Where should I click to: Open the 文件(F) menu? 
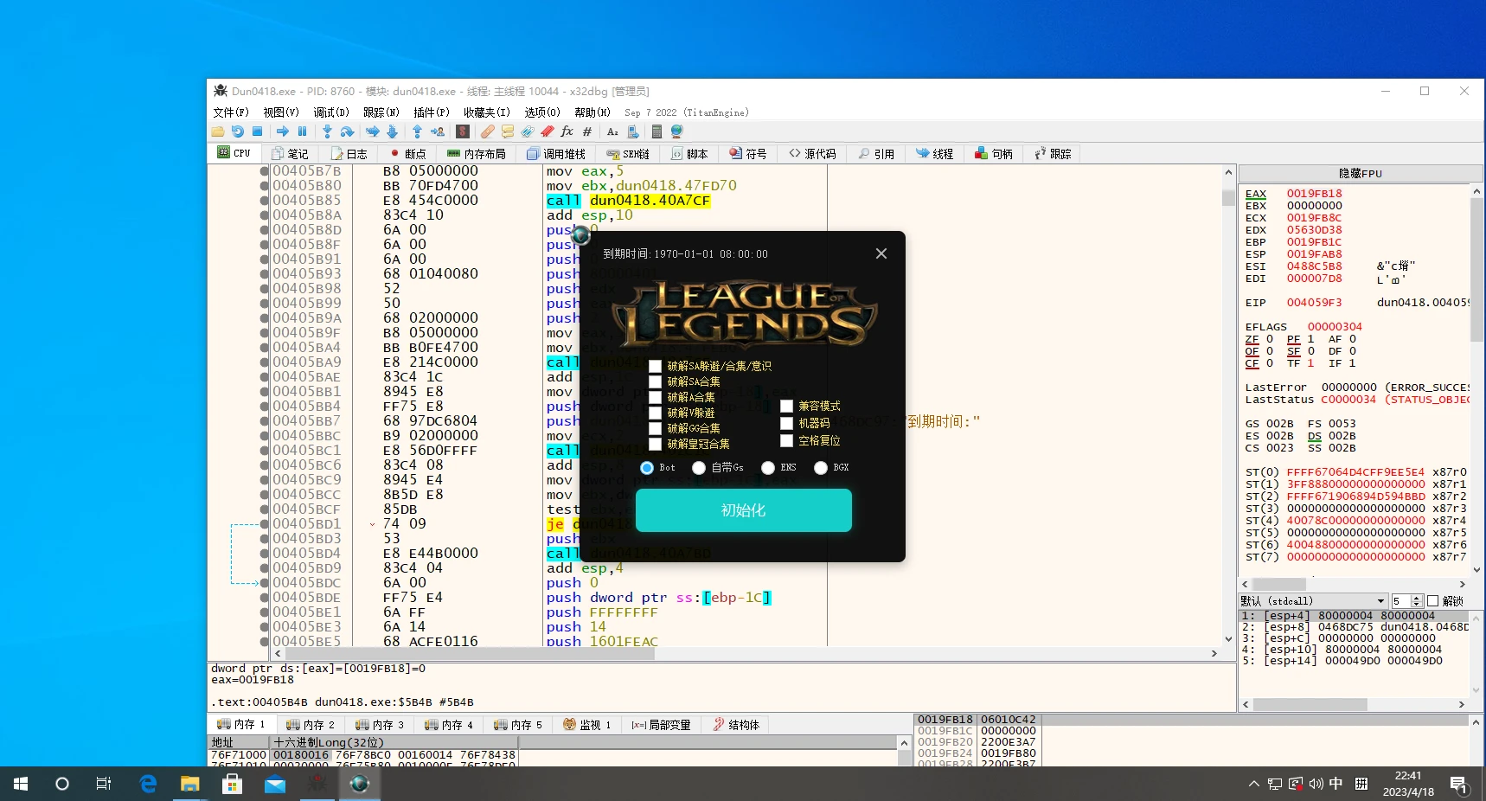point(231,112)
